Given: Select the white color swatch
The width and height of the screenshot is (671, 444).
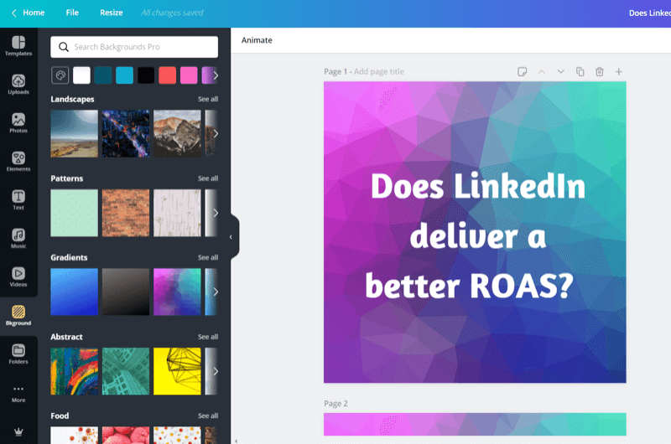Looking at the screenshot, I should [81, 75].
